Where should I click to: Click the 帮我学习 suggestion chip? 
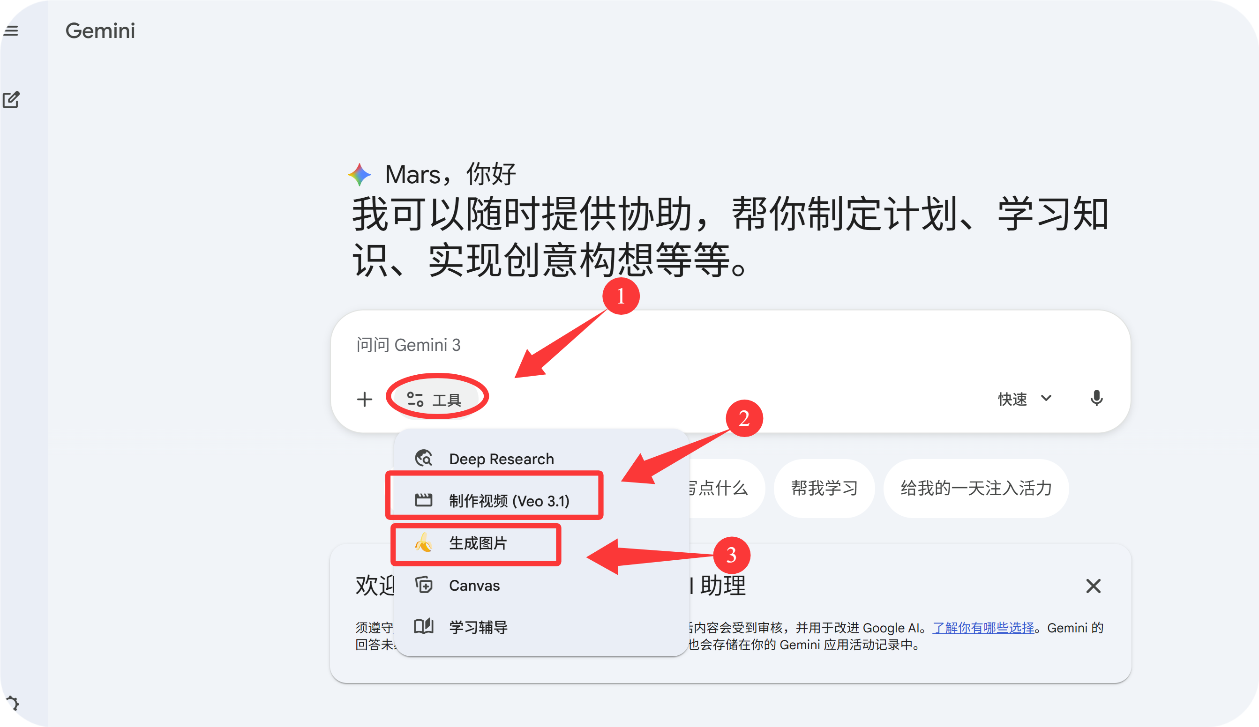824,488
